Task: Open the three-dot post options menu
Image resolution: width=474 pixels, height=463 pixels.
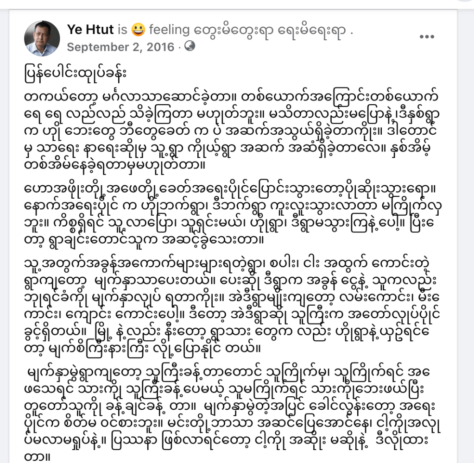Action: coord(427,37)
